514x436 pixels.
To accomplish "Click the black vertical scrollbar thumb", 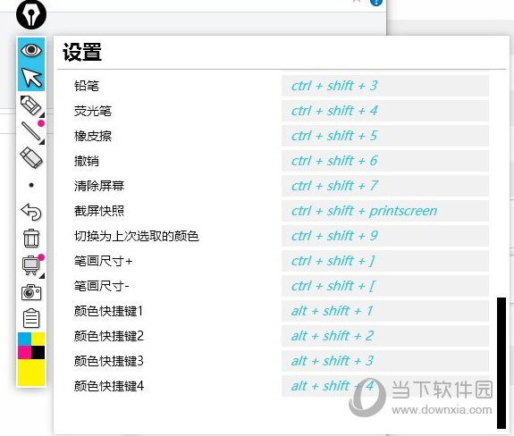I will pos(501,363).
